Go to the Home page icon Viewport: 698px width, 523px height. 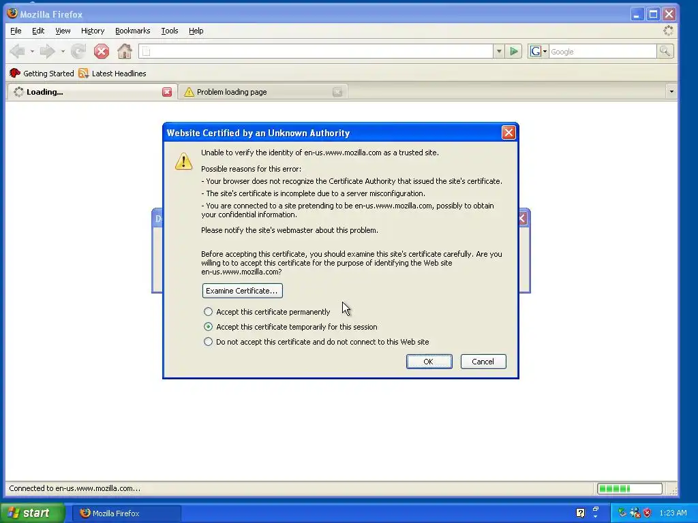click(x=125, y=52)
